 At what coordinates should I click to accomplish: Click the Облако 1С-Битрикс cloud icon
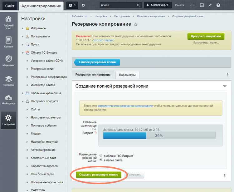click(x=27, y=52)
